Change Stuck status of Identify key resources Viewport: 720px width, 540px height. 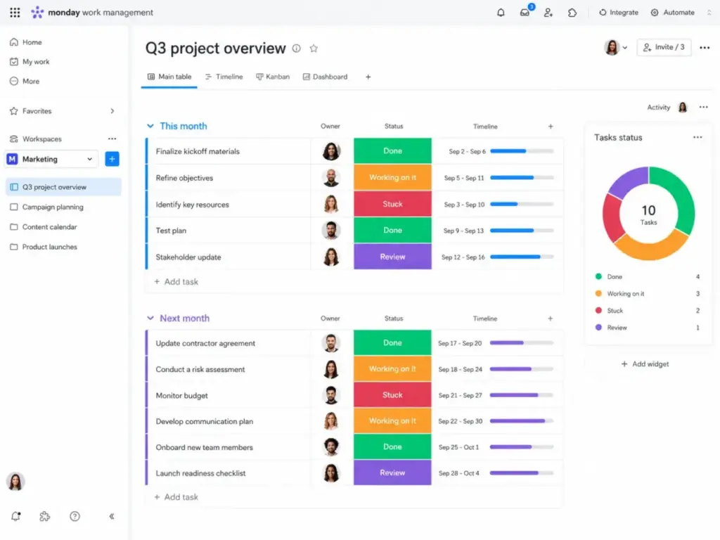pos(392,204)
